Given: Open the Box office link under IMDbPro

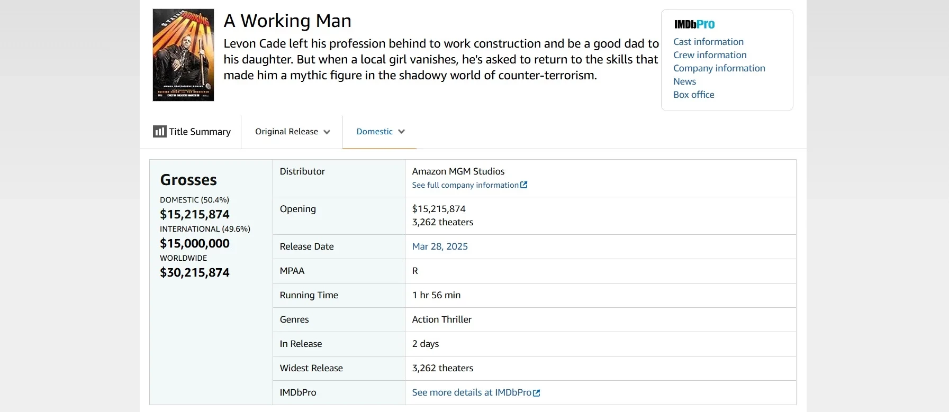Looking at the screenshot, I should pyautogui.click(x=693, y=95).
